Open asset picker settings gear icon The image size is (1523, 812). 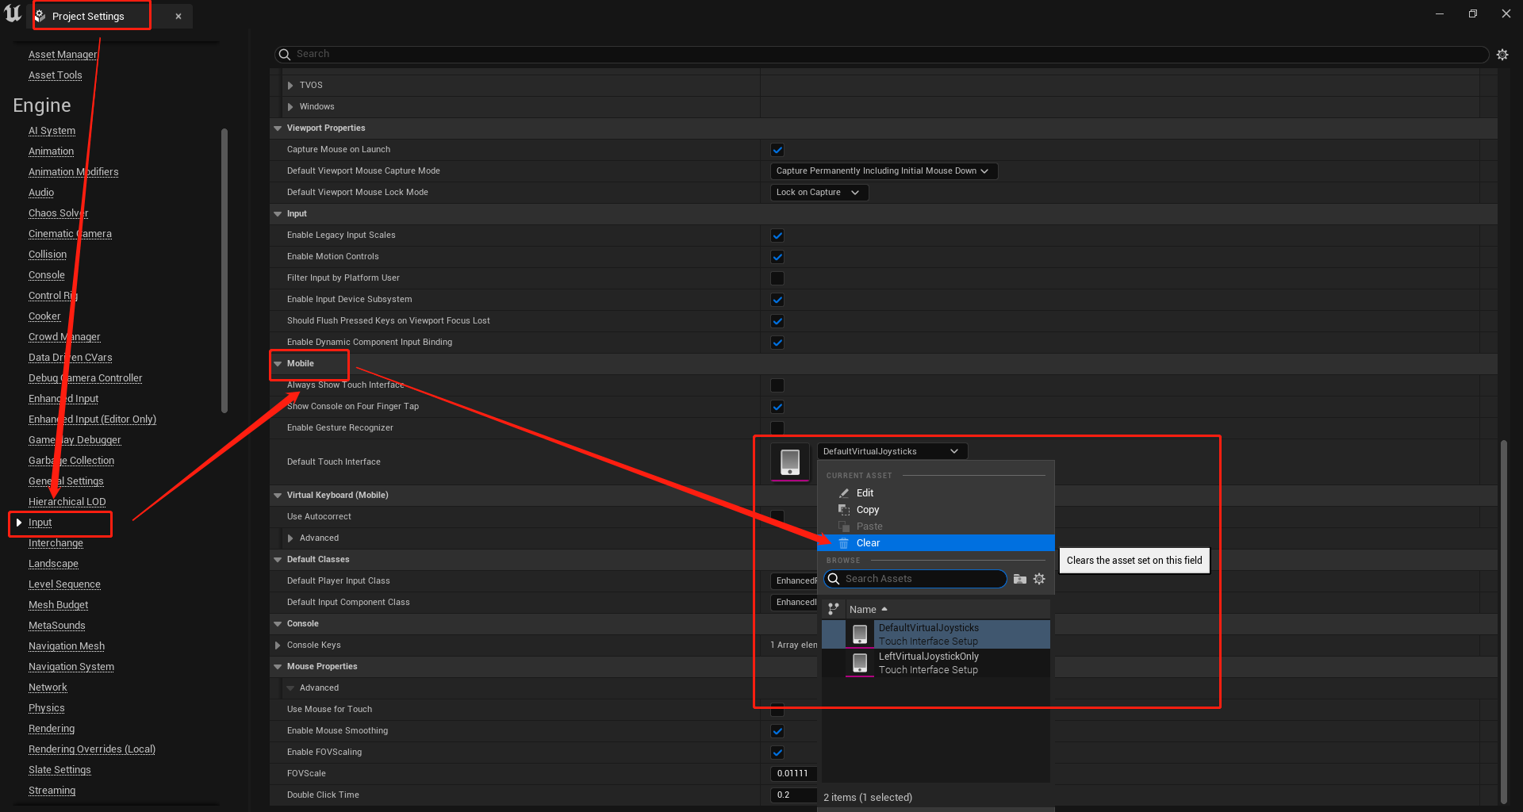[x=1039, y=579]
